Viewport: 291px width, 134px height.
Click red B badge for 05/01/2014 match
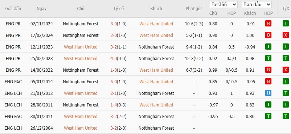269,81
